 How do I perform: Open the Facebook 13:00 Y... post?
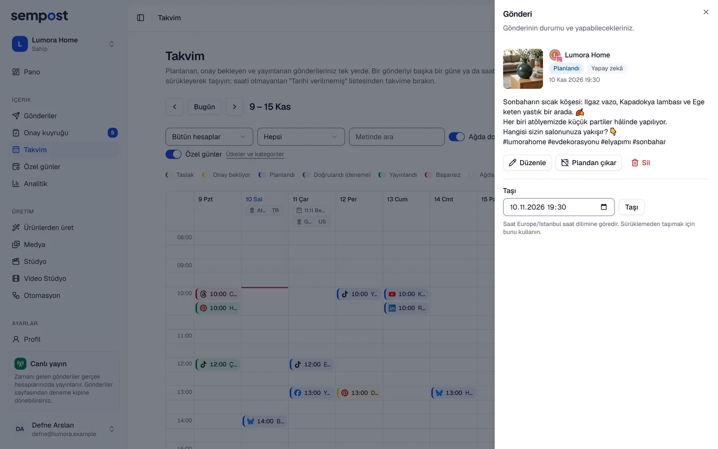312,393
